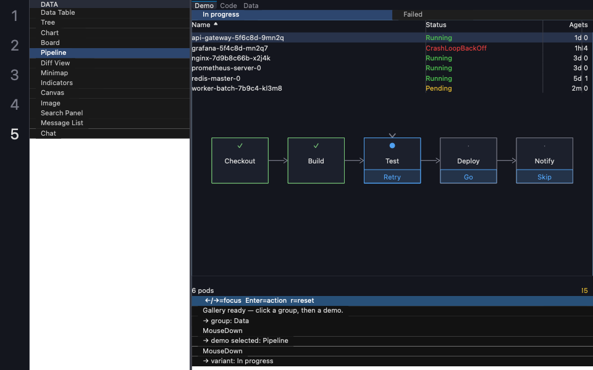Open the Message List demo
The image size is (593, 370).
110,123
